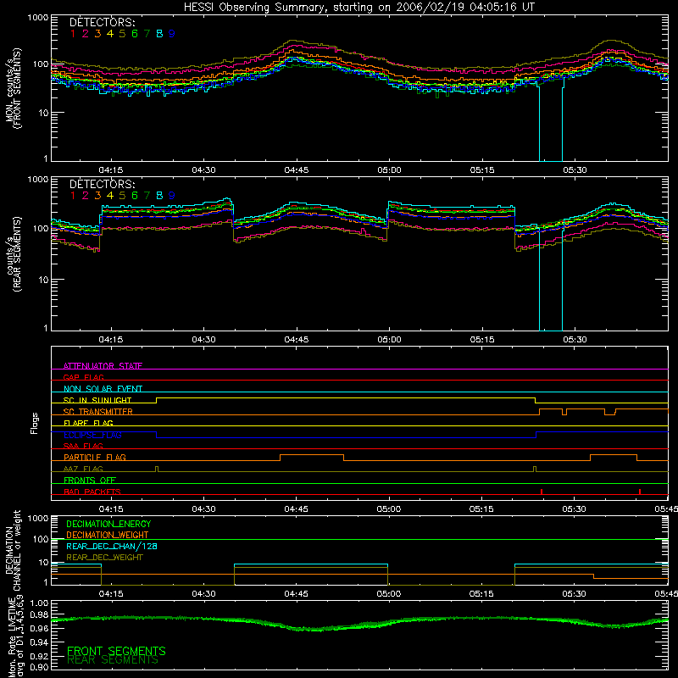Click the 05:45 tick in Flags panel
The height and width of the screenshot is (678, 678).
666,509
